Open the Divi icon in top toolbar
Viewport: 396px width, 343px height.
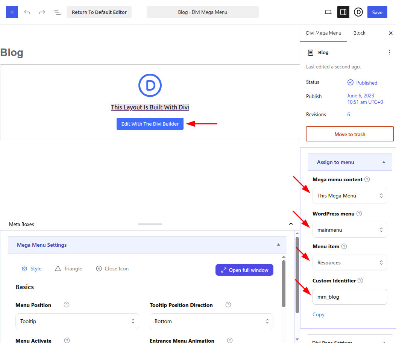coord(358,12)
